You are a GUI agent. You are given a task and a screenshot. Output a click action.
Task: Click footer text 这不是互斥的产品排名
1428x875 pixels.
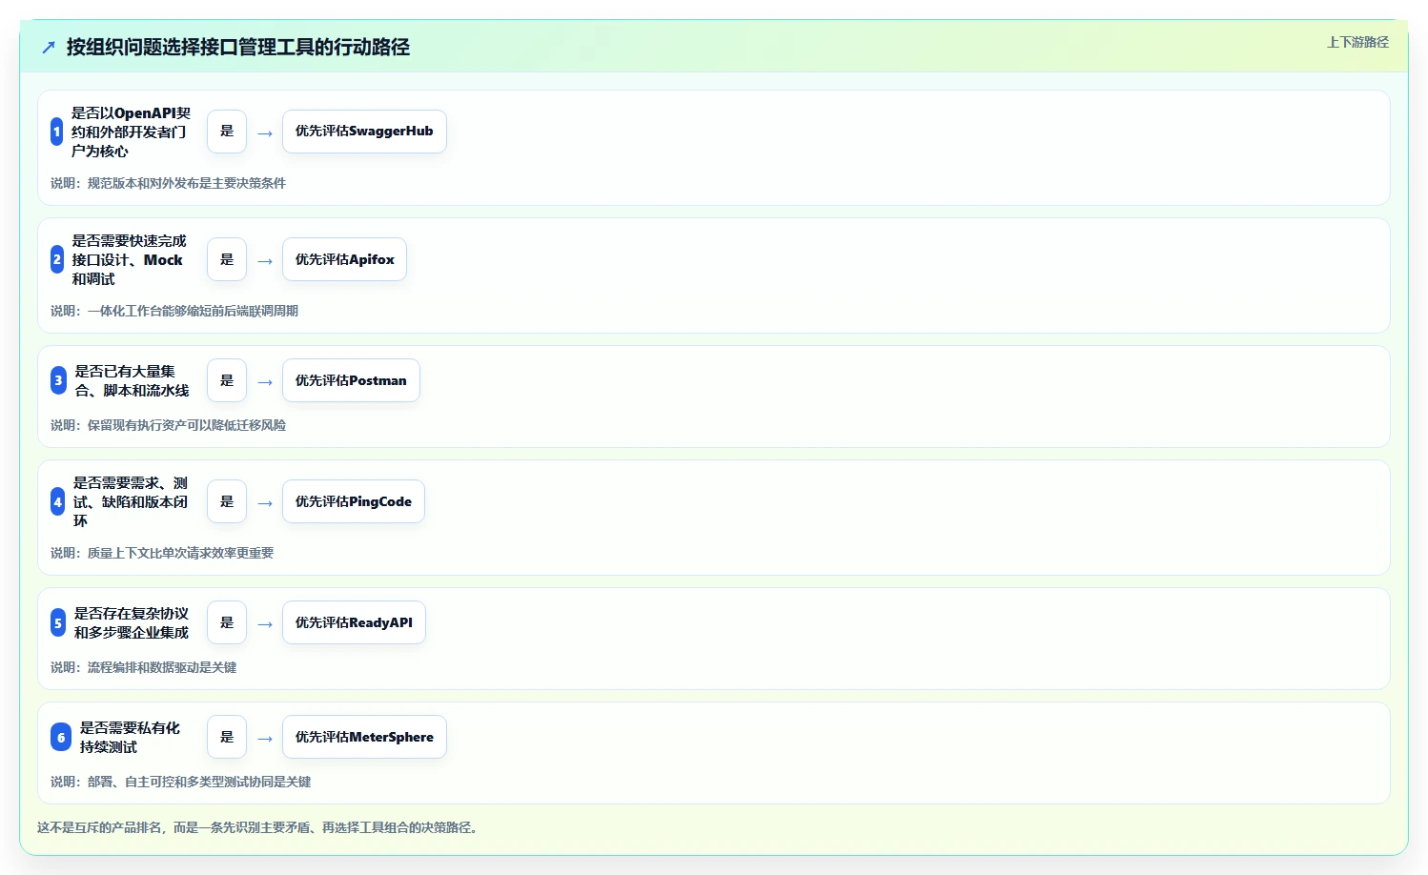[99, 827]
